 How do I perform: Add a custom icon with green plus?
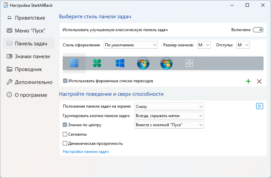(248, 81)
